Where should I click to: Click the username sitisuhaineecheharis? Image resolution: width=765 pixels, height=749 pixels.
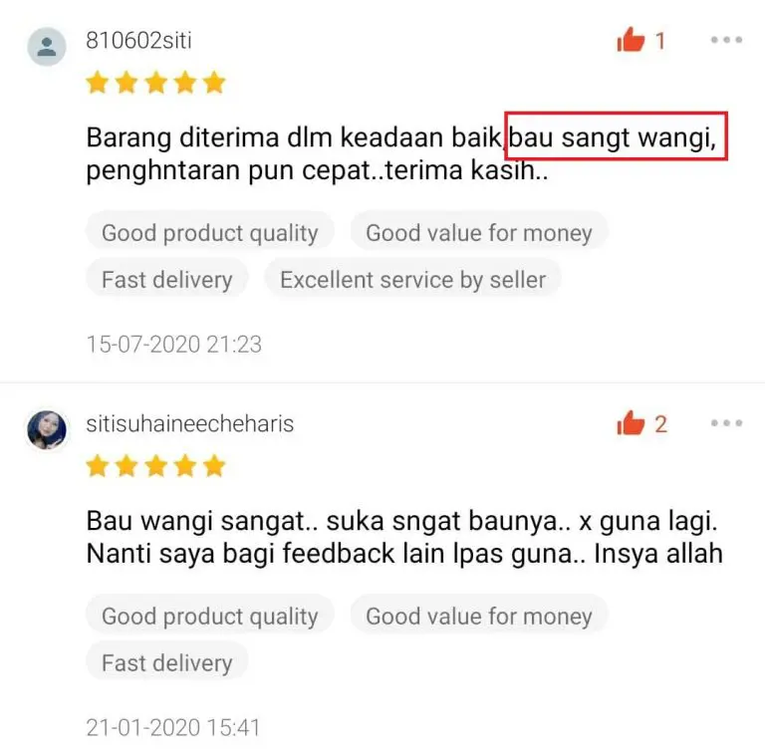coord(190,423)
